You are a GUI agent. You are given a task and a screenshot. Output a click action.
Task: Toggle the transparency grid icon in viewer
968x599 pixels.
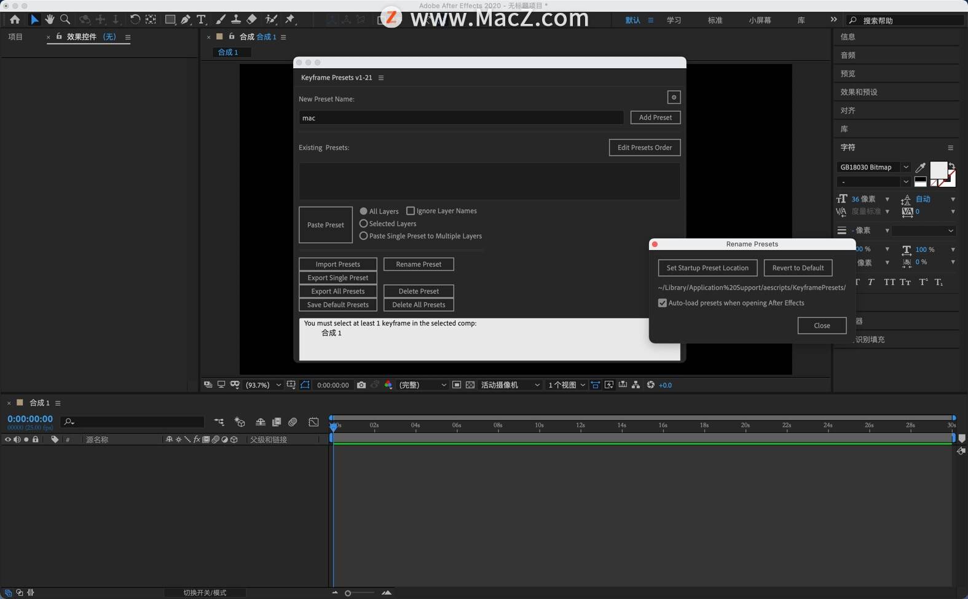coord(470,385)
